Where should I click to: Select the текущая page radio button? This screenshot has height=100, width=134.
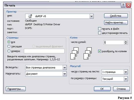click(x=9, y=46)
